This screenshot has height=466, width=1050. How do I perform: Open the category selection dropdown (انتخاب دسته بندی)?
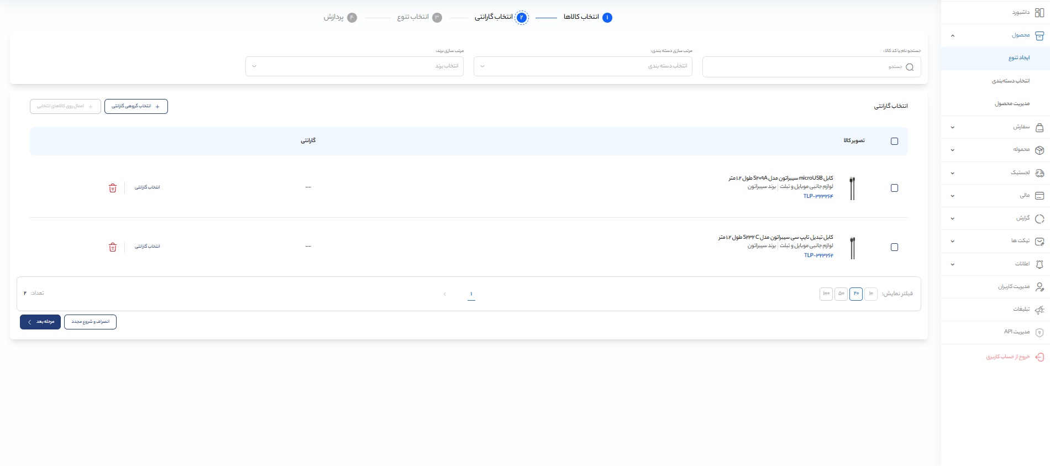[582, 66]
